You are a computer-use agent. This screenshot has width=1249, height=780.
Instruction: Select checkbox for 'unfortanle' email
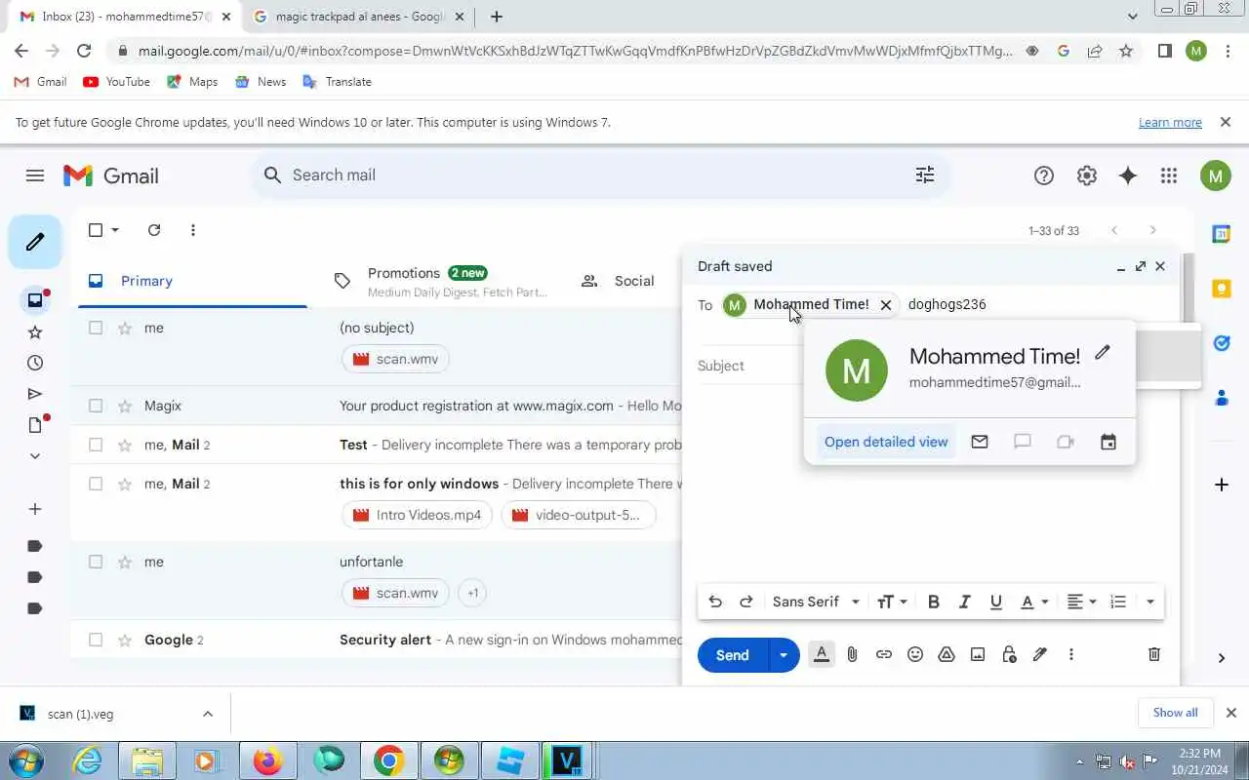click(96, 562)
